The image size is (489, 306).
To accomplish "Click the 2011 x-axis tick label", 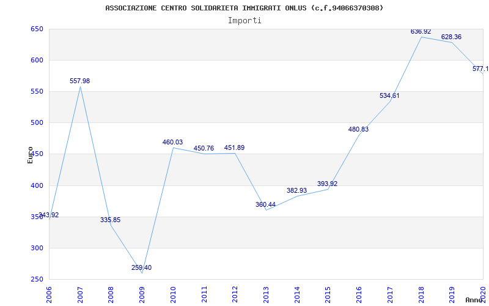I will point(204,294).
